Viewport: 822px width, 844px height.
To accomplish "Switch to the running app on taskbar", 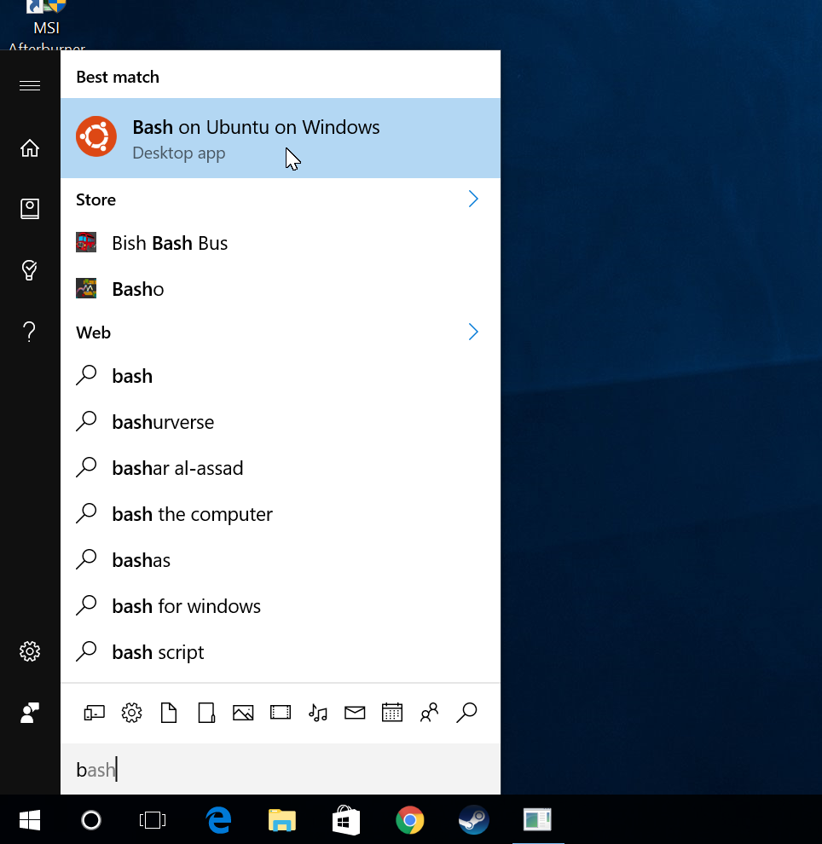I will coord(537,820).
